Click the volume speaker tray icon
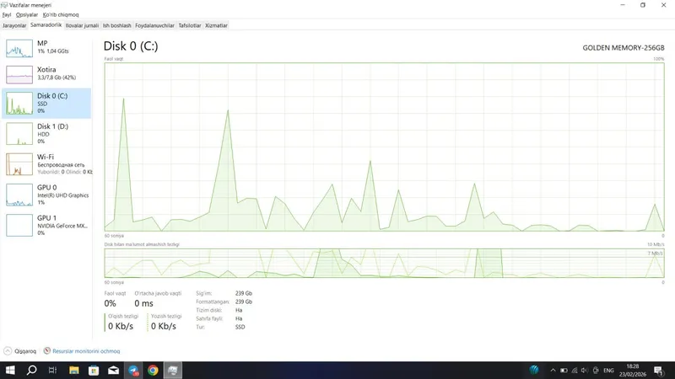 [585, 370]
